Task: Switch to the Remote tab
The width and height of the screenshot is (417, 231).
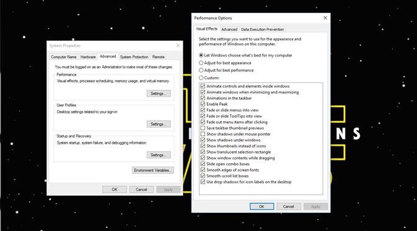Action: click(158, 57)
